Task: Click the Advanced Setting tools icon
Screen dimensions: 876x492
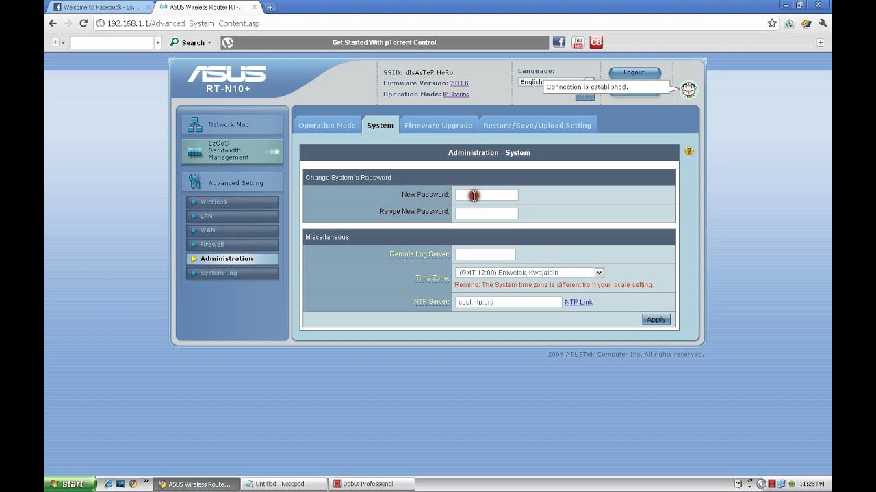Action: [x=195, y=182]
